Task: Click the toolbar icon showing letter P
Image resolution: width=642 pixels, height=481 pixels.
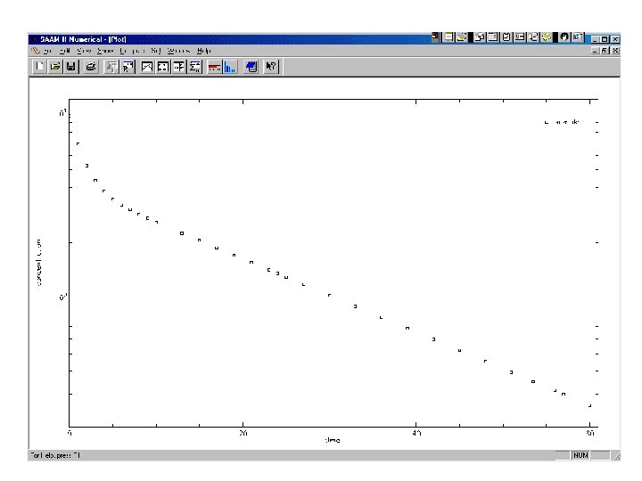Action: [x=128, y=67]
